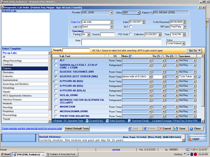
Task: Save the lab order
Action: point(181,129)
